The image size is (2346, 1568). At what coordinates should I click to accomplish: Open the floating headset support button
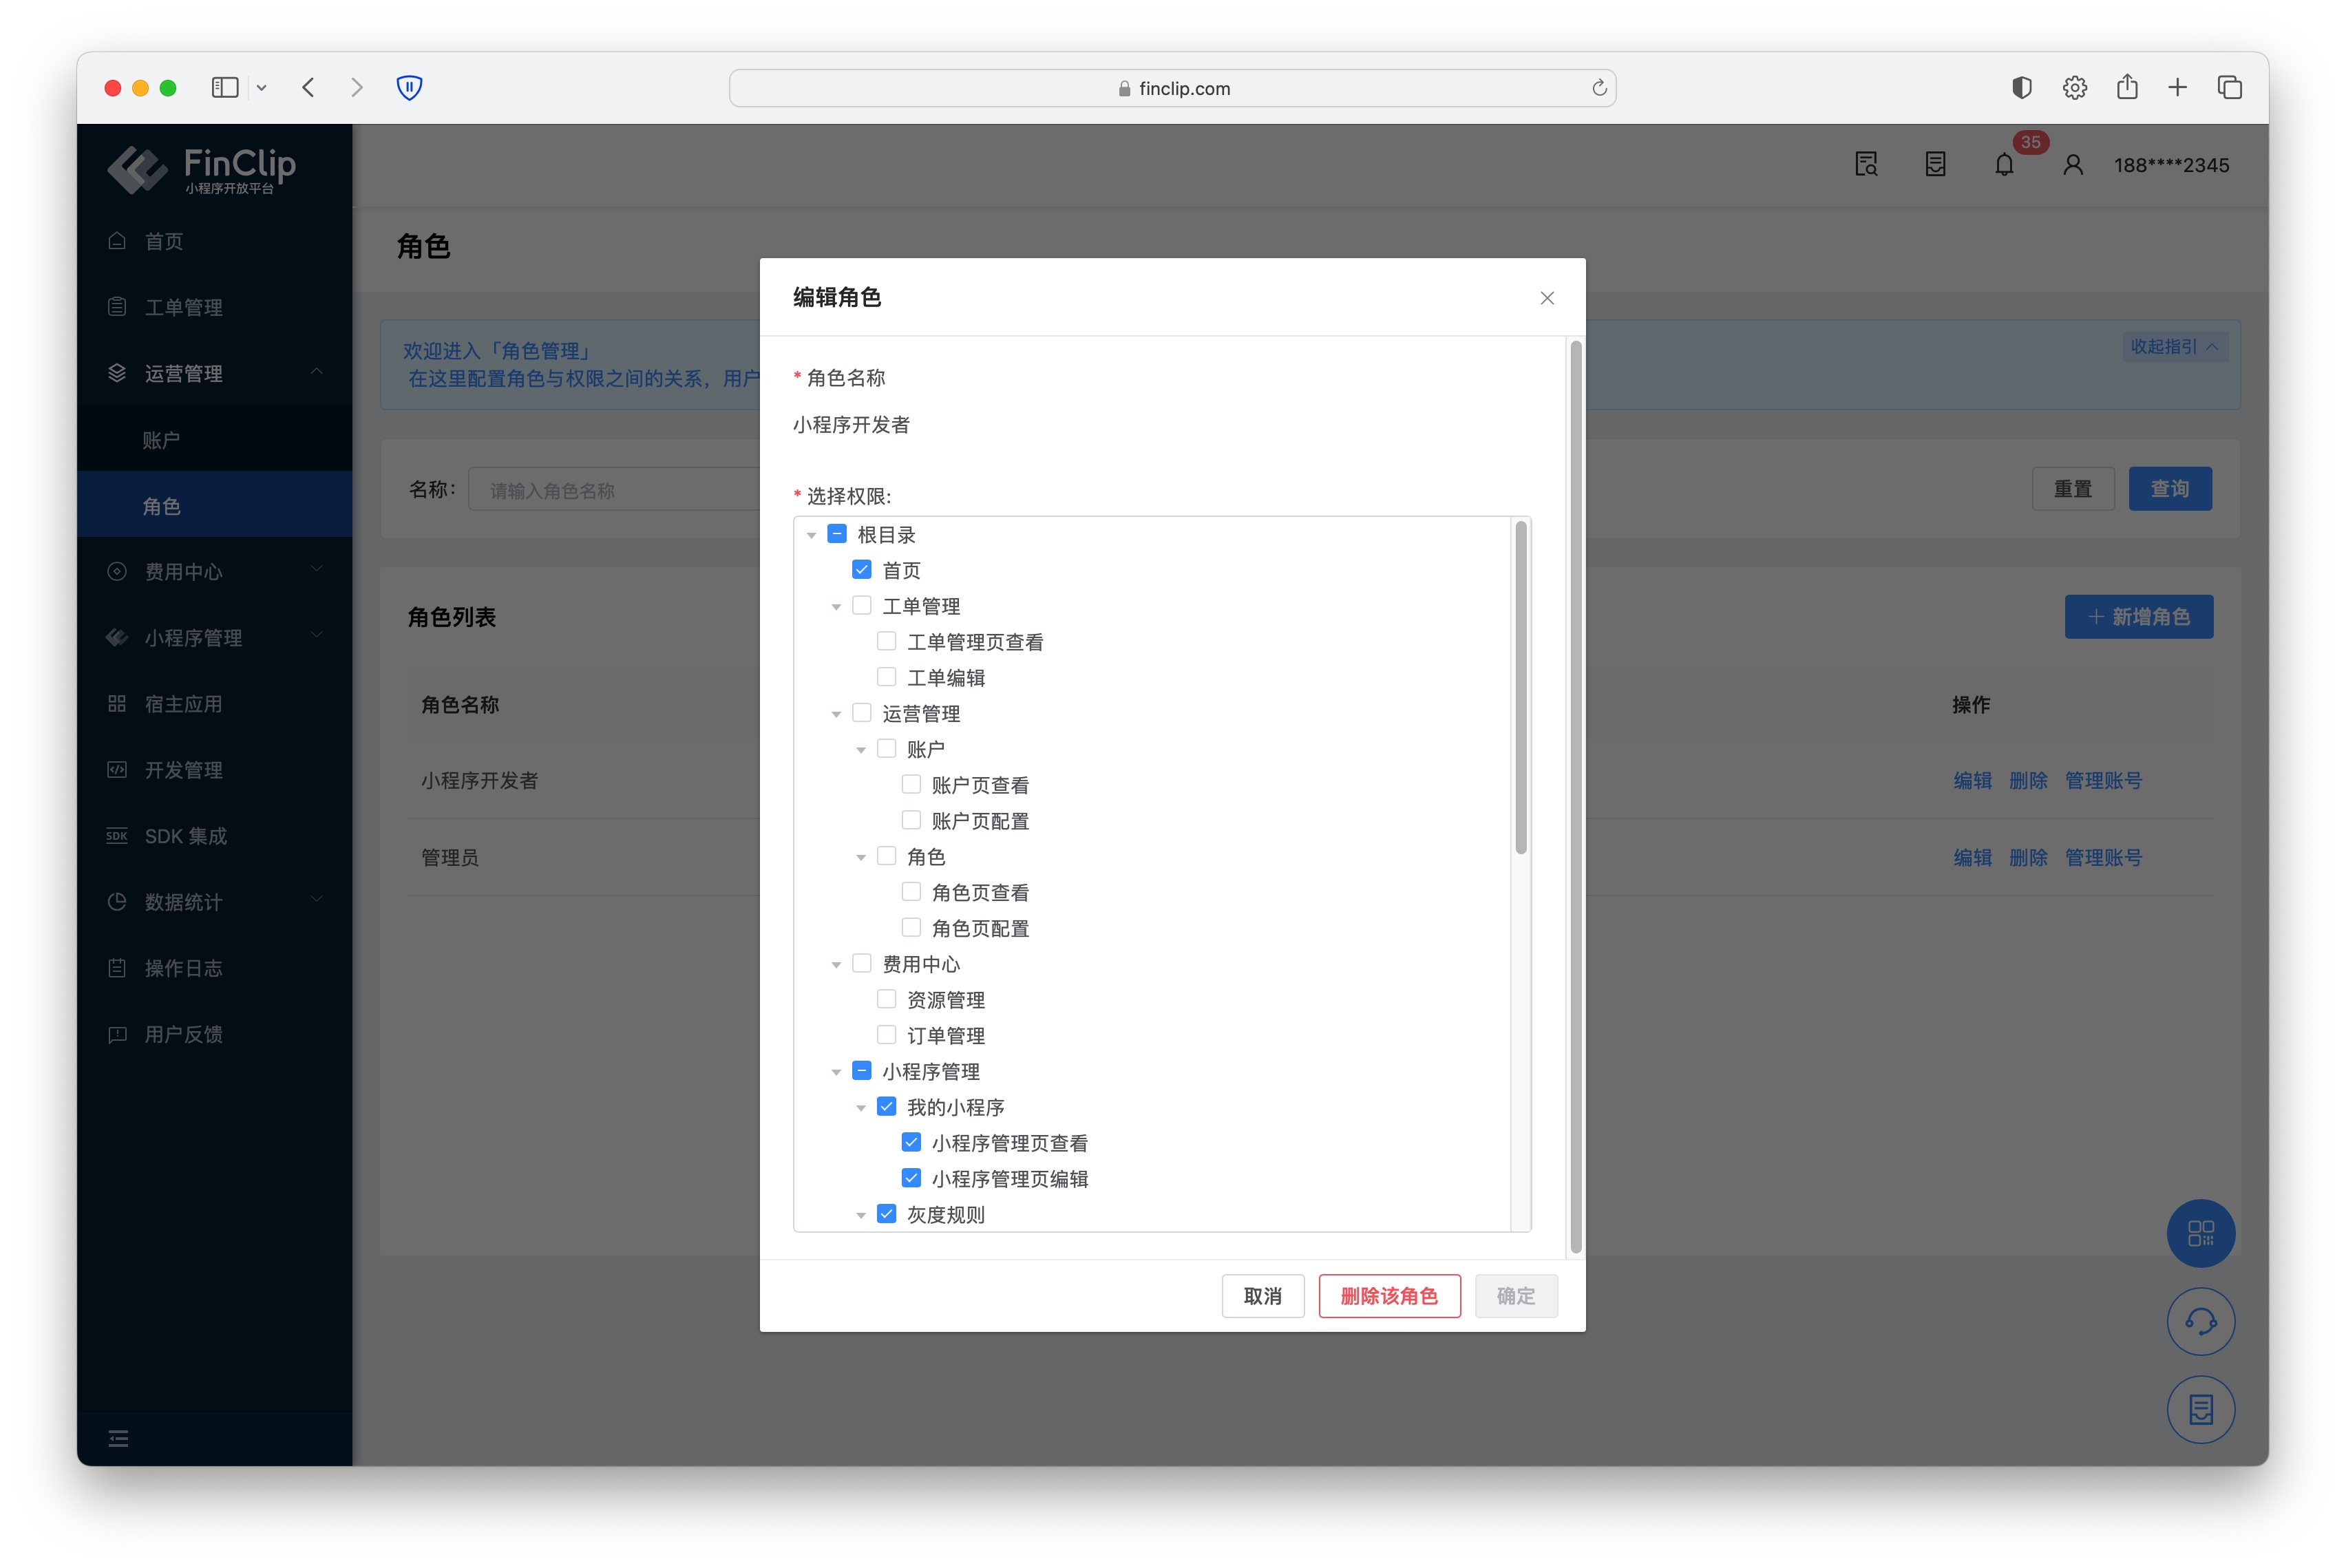coord(2200,1321)
